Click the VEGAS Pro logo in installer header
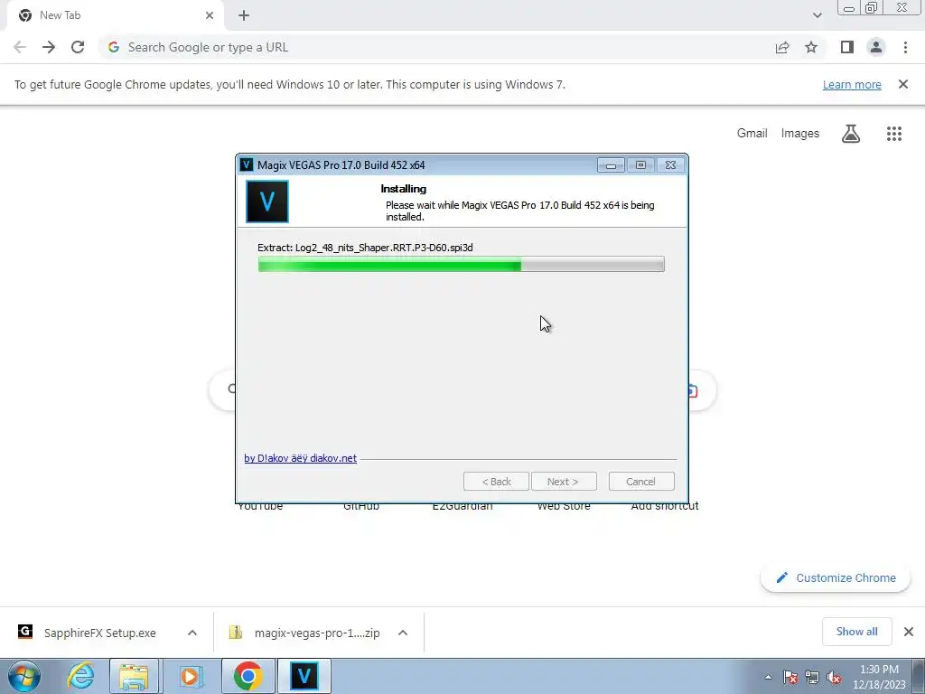Screen dimensions: 925x694 (267, 202)
